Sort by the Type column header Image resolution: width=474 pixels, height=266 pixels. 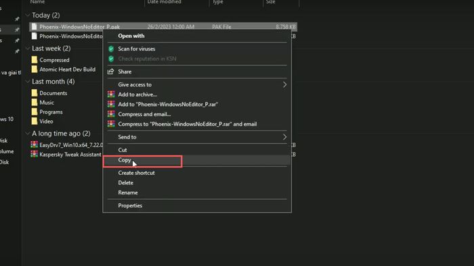[x=217, y=2]
